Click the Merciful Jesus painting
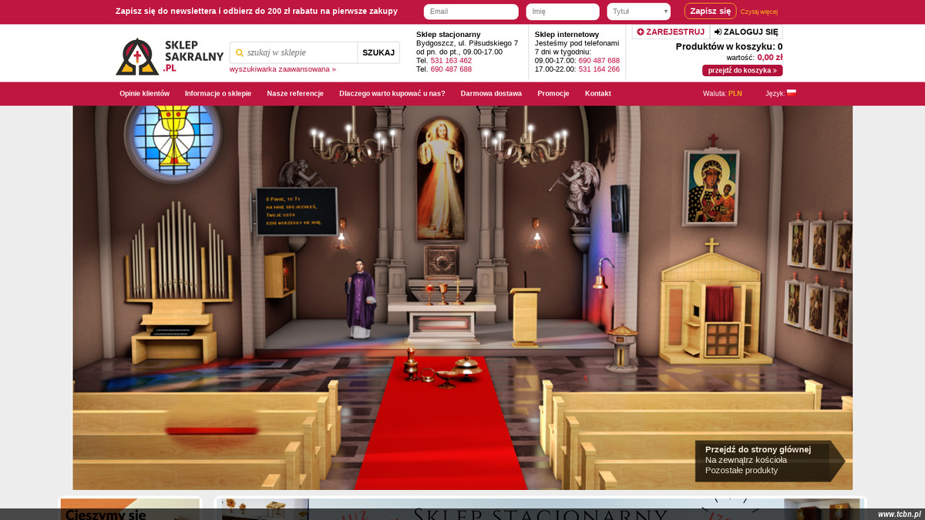 pyautogui.click(x=440, y=179)
